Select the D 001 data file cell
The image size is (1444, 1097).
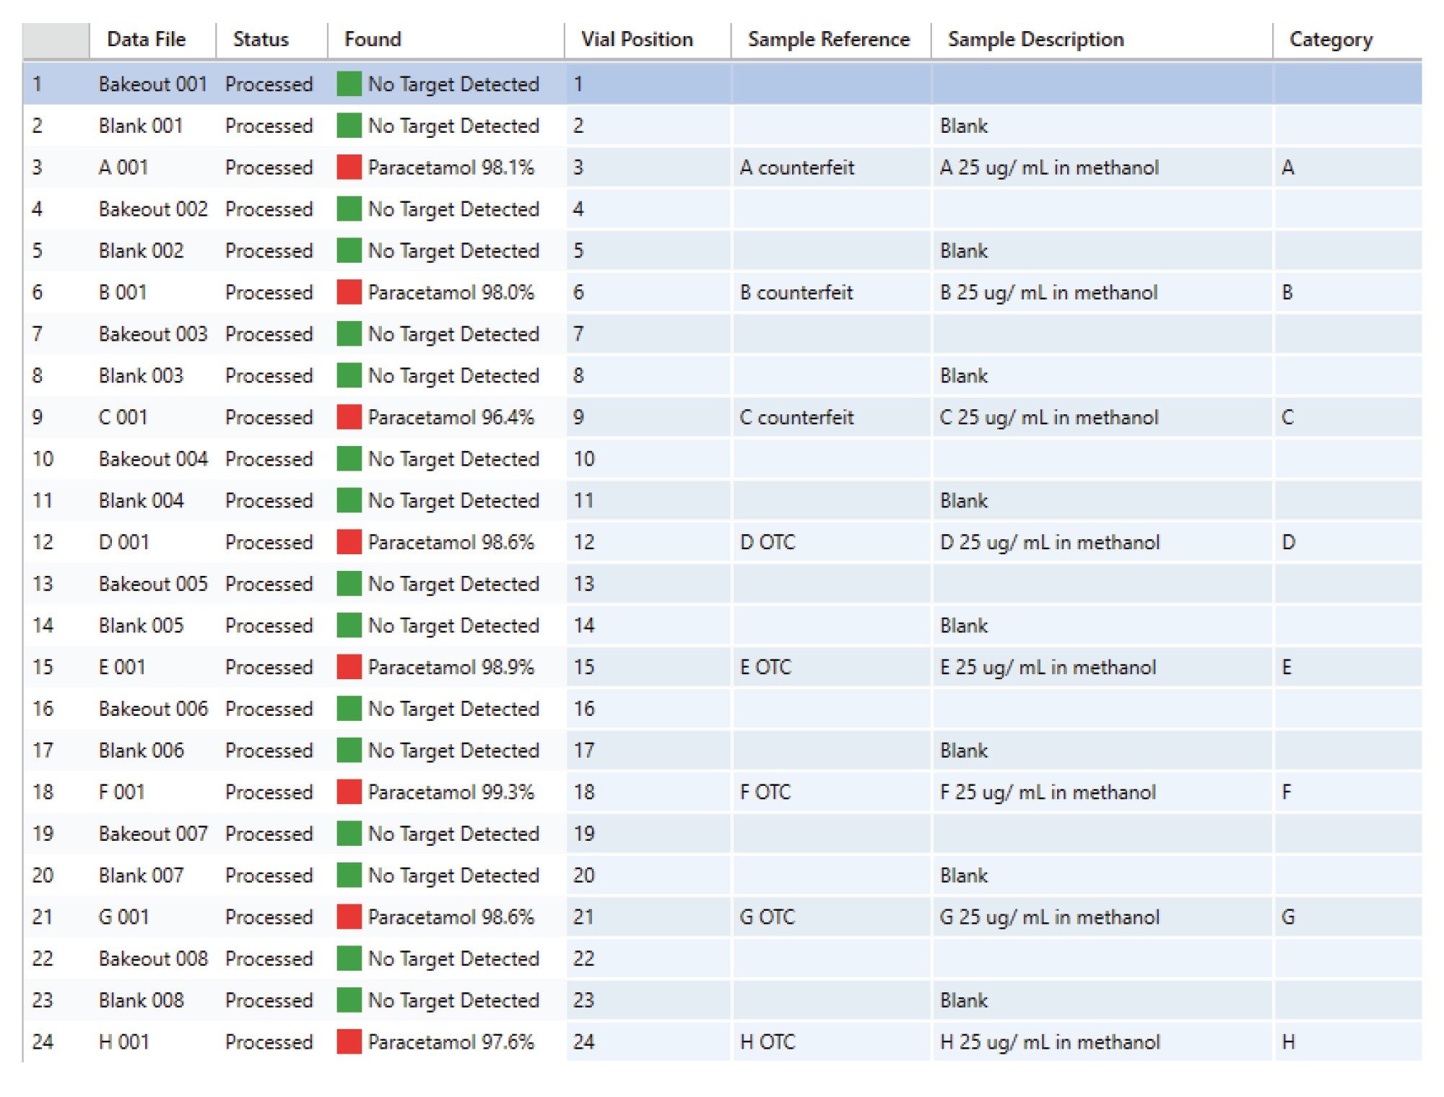[x=124, y=542]
